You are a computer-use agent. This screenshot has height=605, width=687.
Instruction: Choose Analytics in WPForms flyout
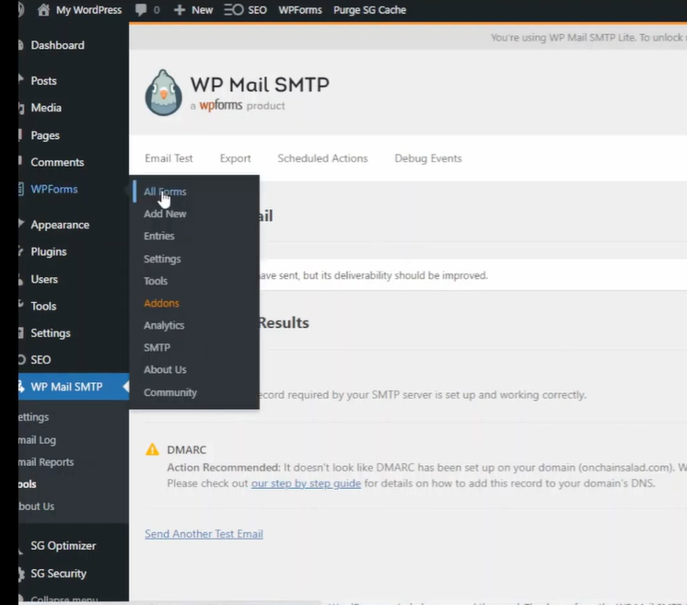[x=164, y=325]
